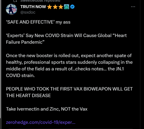This screenshot has height=129, width=144.
Task: Click the 'THE HEART DISEASE' line
Action: 29,96
